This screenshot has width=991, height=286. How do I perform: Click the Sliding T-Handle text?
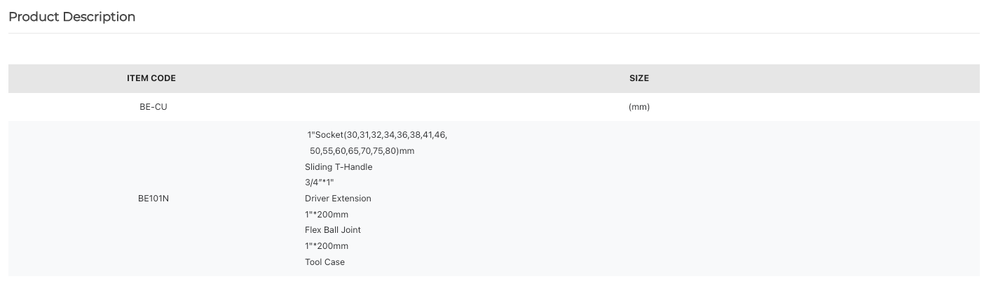coord(339,167)
